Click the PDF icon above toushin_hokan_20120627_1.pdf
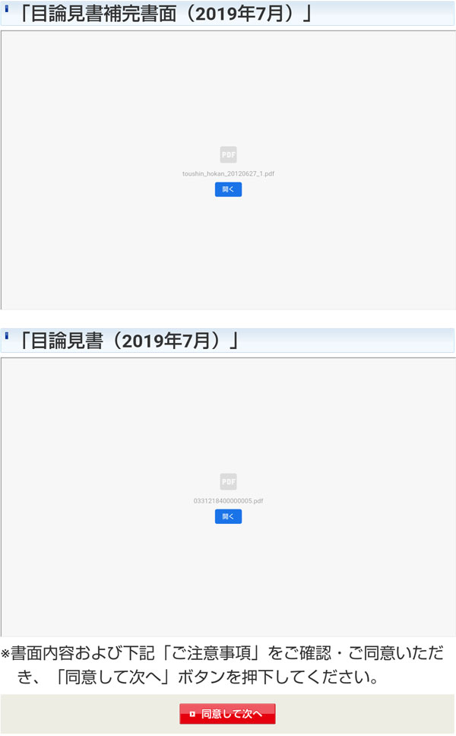 [228, 154]
